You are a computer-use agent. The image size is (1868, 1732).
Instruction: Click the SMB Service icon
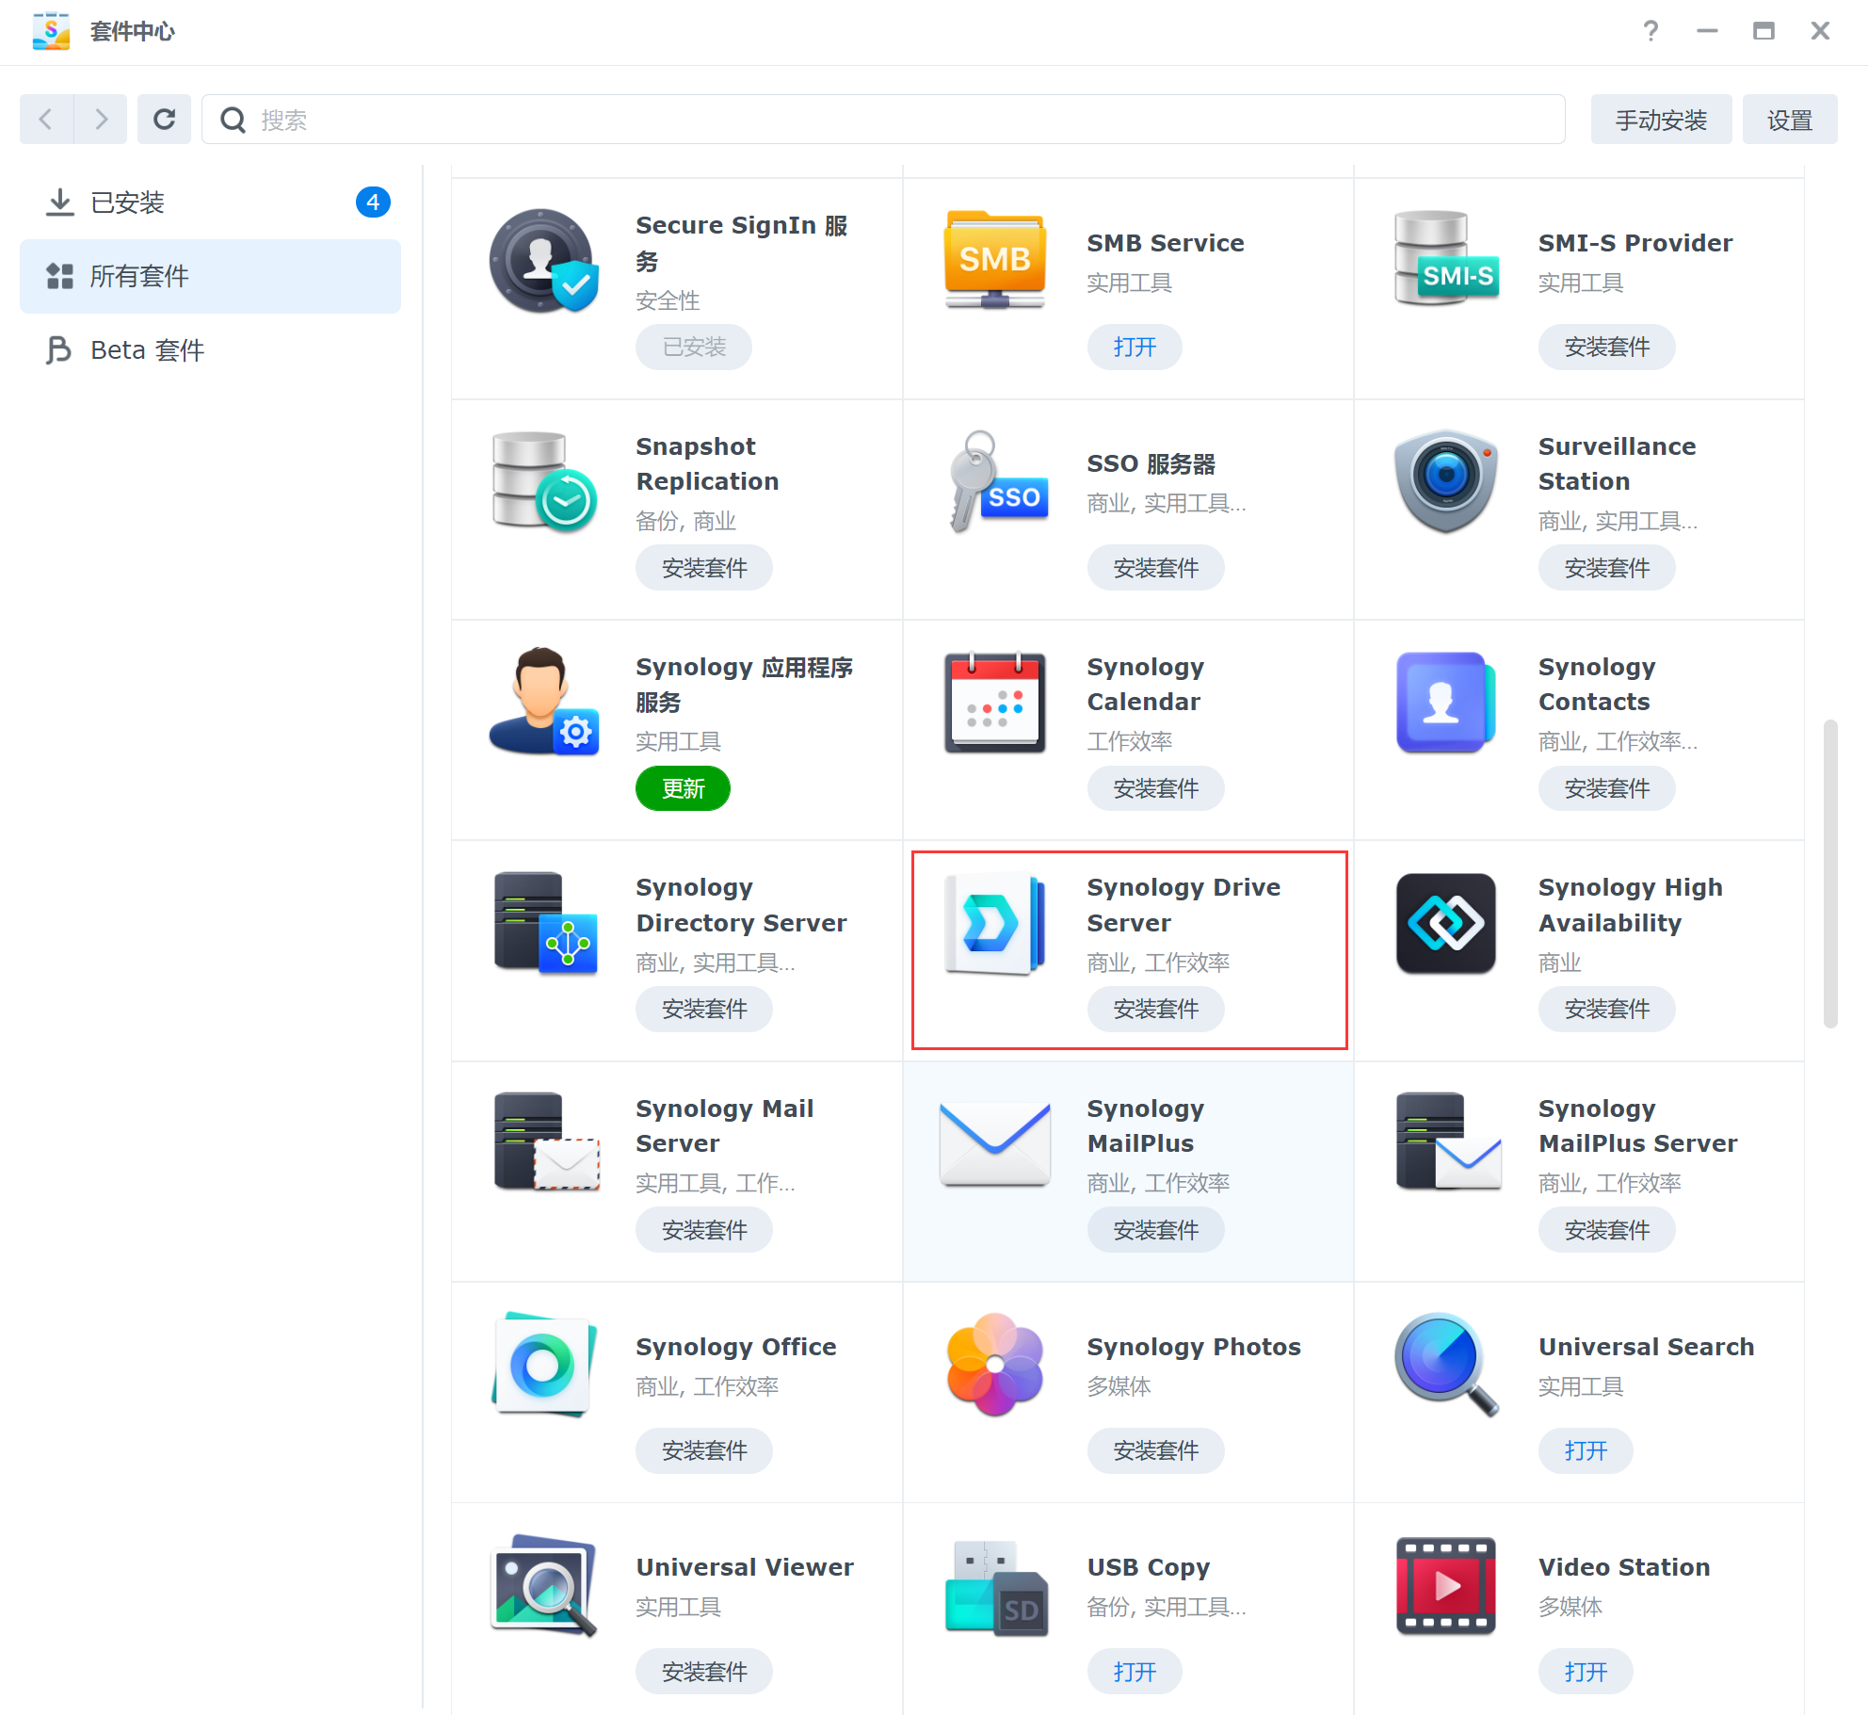994,260
